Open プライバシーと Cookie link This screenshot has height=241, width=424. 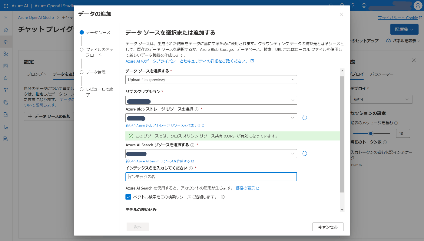pyautogui.click(x=400, y=18)
